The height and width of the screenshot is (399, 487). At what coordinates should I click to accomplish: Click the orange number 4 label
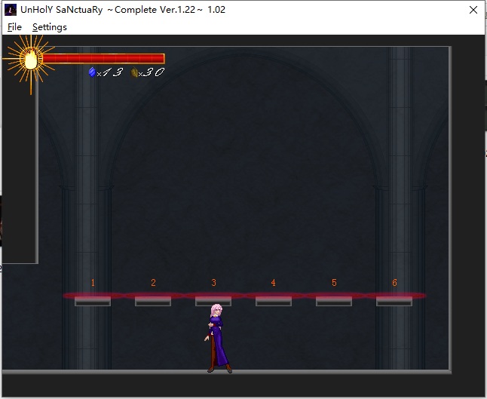point(274,283)
